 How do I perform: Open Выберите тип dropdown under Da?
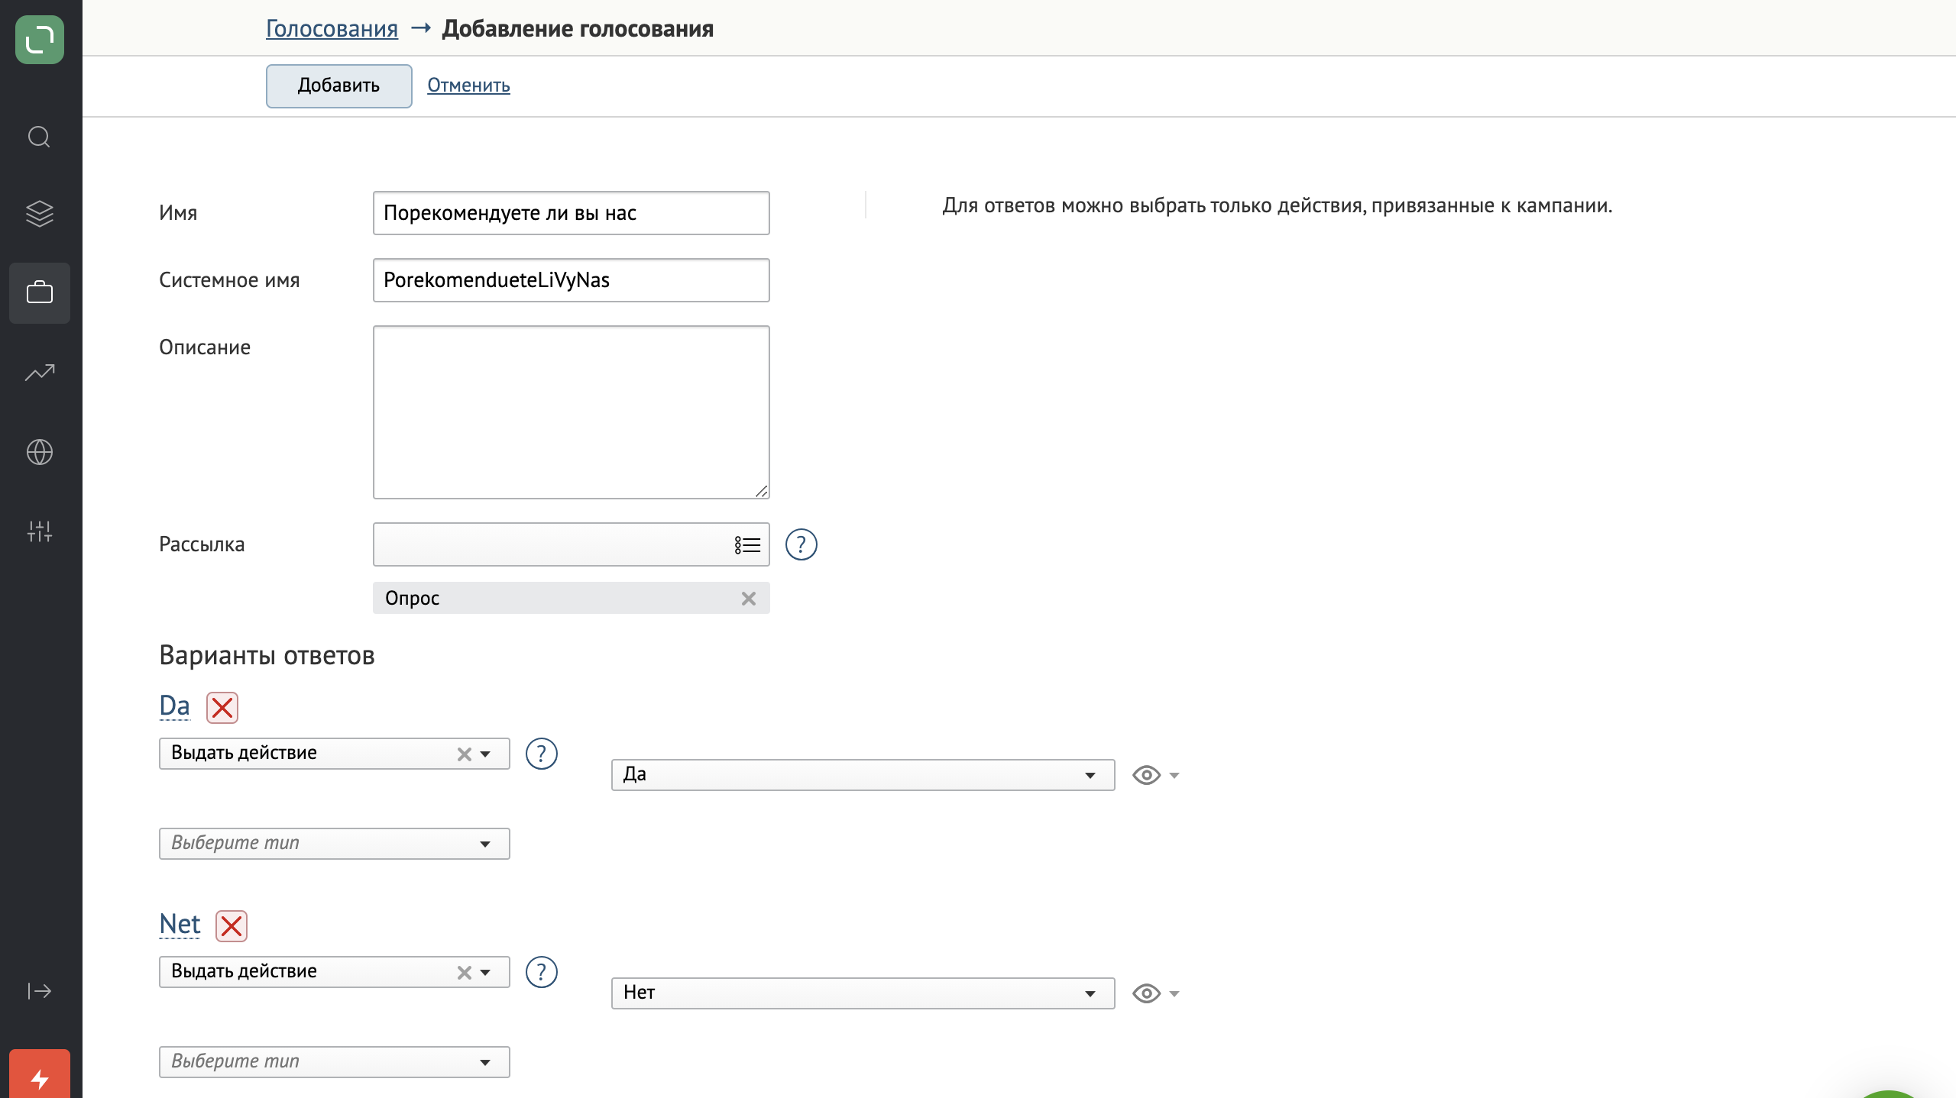(x=334, y=844)
